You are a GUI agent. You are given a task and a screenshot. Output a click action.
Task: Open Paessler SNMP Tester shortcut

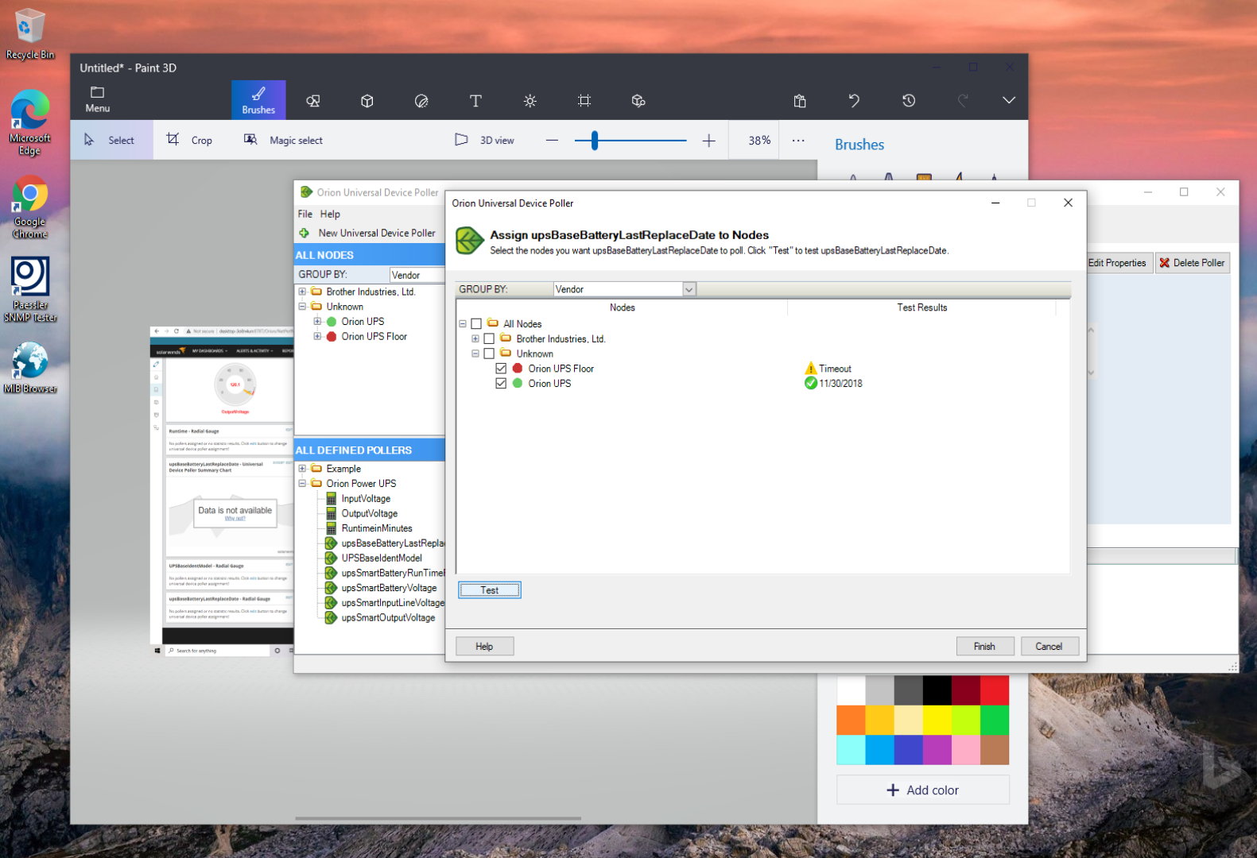[x=30, y=290]
